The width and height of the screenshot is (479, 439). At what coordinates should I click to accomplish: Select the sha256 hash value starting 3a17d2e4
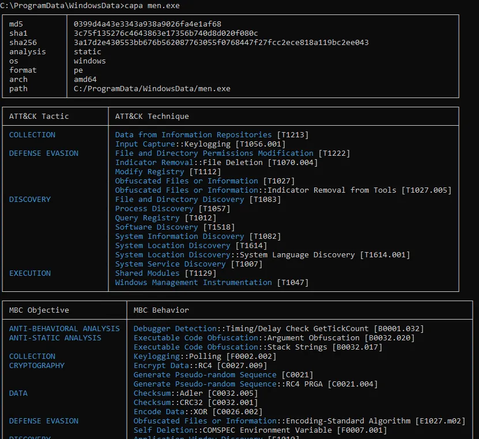[221, 42]
